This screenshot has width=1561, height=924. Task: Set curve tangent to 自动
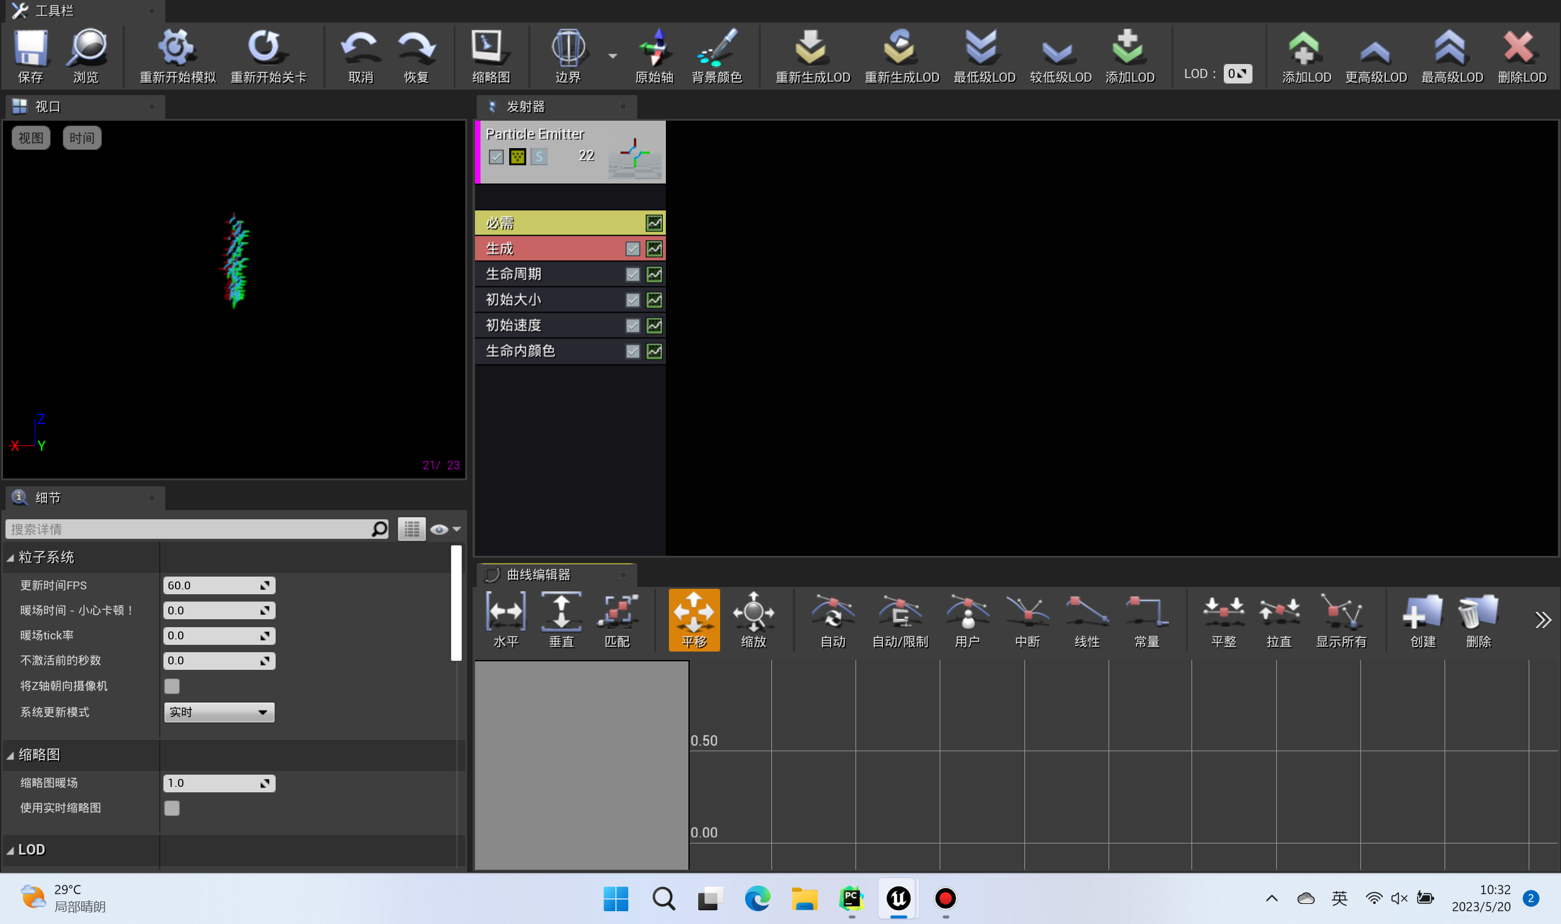click(x=833, y=619)
